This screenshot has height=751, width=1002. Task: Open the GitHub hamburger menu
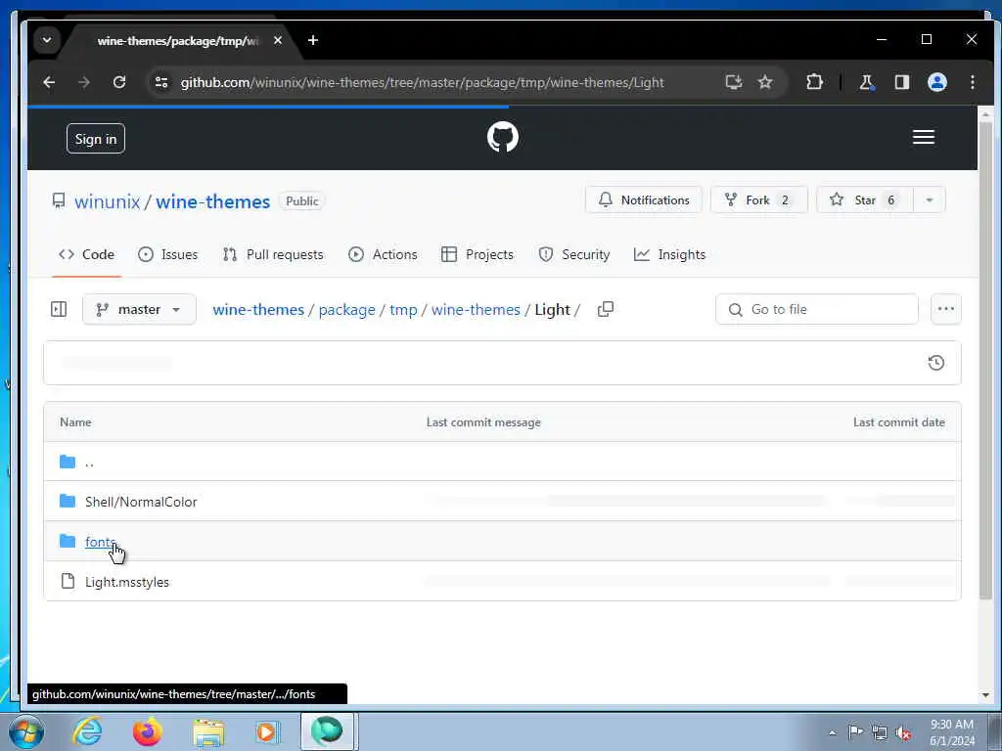tap(924, 137)
